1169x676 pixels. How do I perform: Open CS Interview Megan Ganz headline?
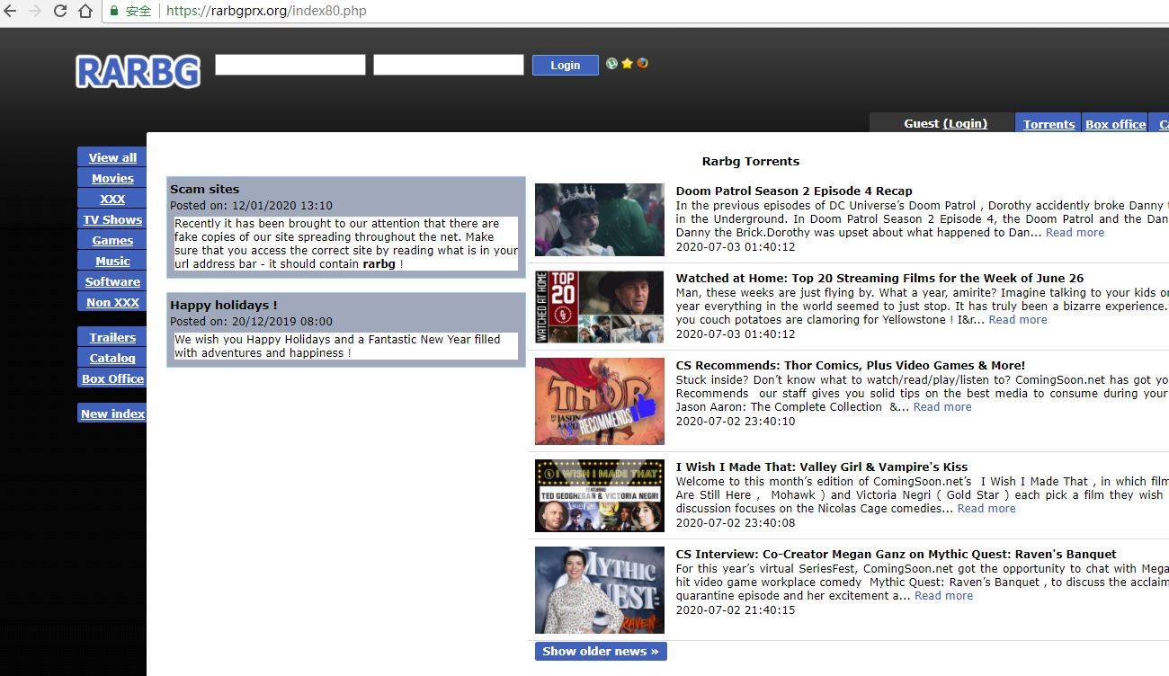[x=896, y=554]
